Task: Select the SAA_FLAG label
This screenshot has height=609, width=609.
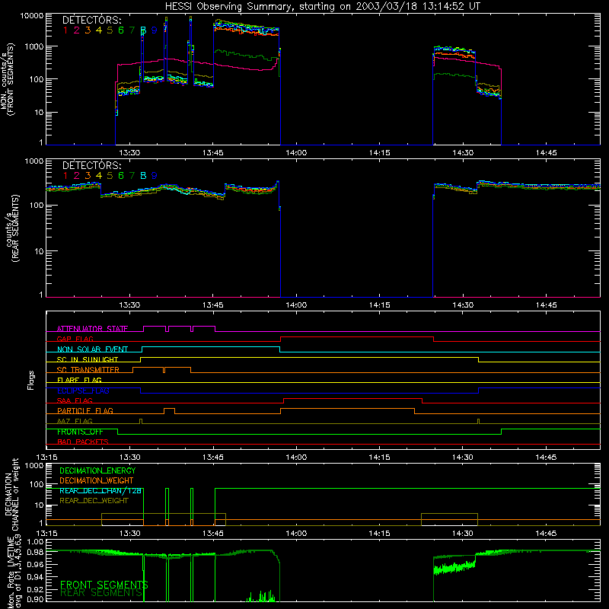Action: [x=75, y=400]
